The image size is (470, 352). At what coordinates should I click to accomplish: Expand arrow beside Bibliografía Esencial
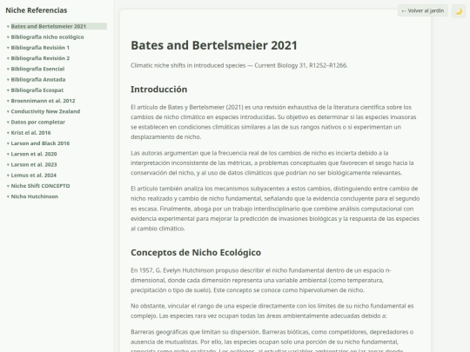(x=8, y=69)
